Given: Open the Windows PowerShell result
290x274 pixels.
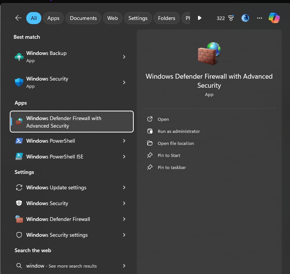Looking at the screenshot, I should point(72,141).
